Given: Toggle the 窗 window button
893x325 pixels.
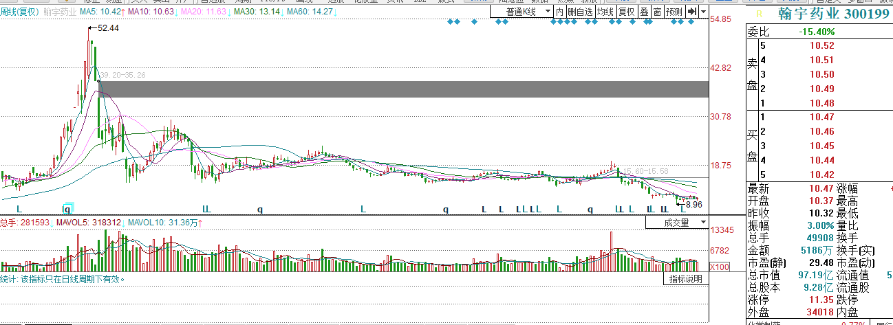Looking at the screenshot, I should click(658, 12).
